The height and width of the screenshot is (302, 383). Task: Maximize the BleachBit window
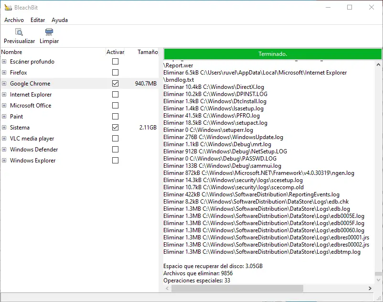coord(350,7)
